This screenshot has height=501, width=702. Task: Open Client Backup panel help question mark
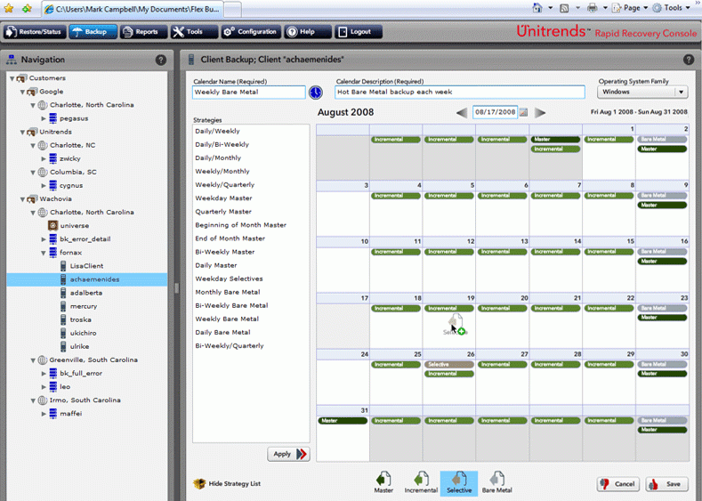click(689, 60)
